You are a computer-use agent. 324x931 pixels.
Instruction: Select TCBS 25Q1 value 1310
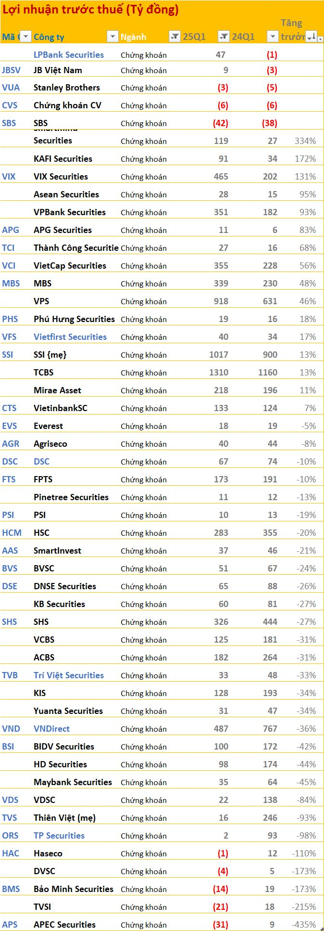[219, 373]
